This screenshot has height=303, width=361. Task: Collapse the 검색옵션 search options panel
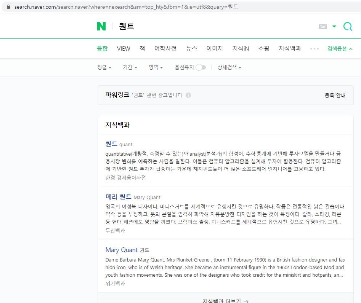click(340, 49)
